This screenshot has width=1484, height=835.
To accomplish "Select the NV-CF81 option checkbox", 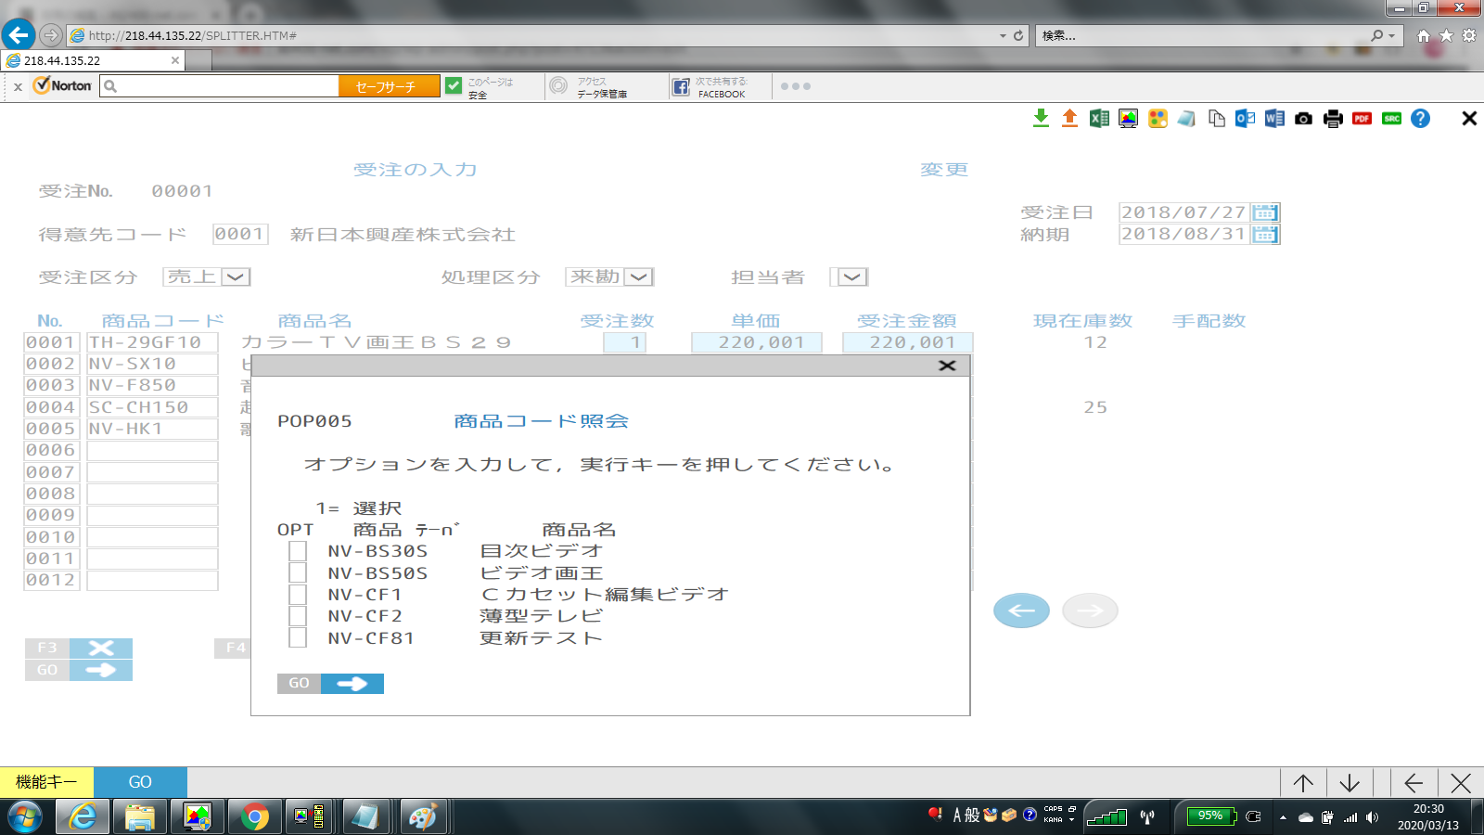I will click(298, 638).
